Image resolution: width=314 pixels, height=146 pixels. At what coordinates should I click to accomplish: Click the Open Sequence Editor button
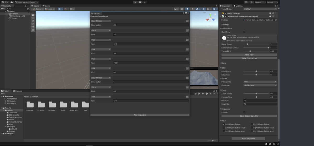point(249,116)
